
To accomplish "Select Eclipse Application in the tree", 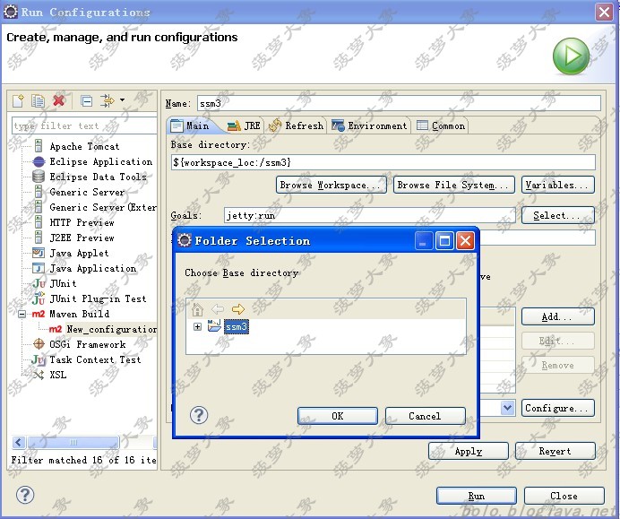I will coord(101,161).
